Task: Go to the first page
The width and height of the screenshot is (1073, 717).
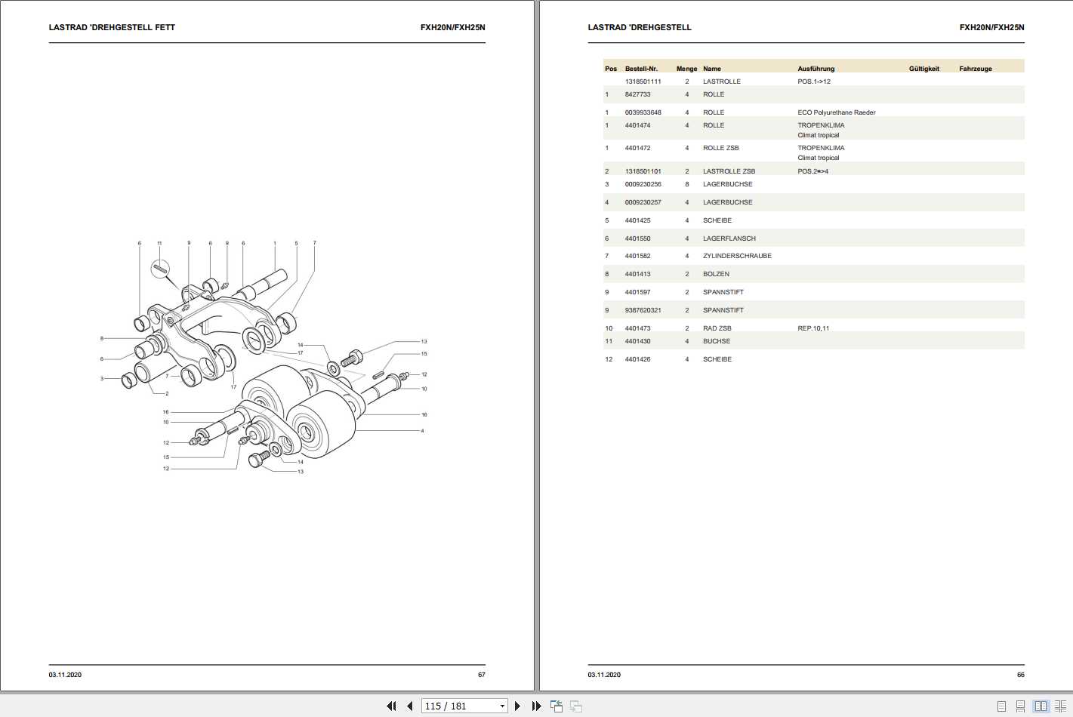Action: pyautogui.click(x=391, y=706)
